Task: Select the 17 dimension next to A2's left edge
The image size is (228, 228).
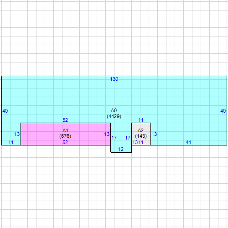Action: [x=128, y=138]
